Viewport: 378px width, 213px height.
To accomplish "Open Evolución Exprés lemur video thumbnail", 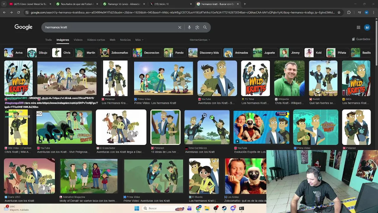I will [x=261, y=127].
